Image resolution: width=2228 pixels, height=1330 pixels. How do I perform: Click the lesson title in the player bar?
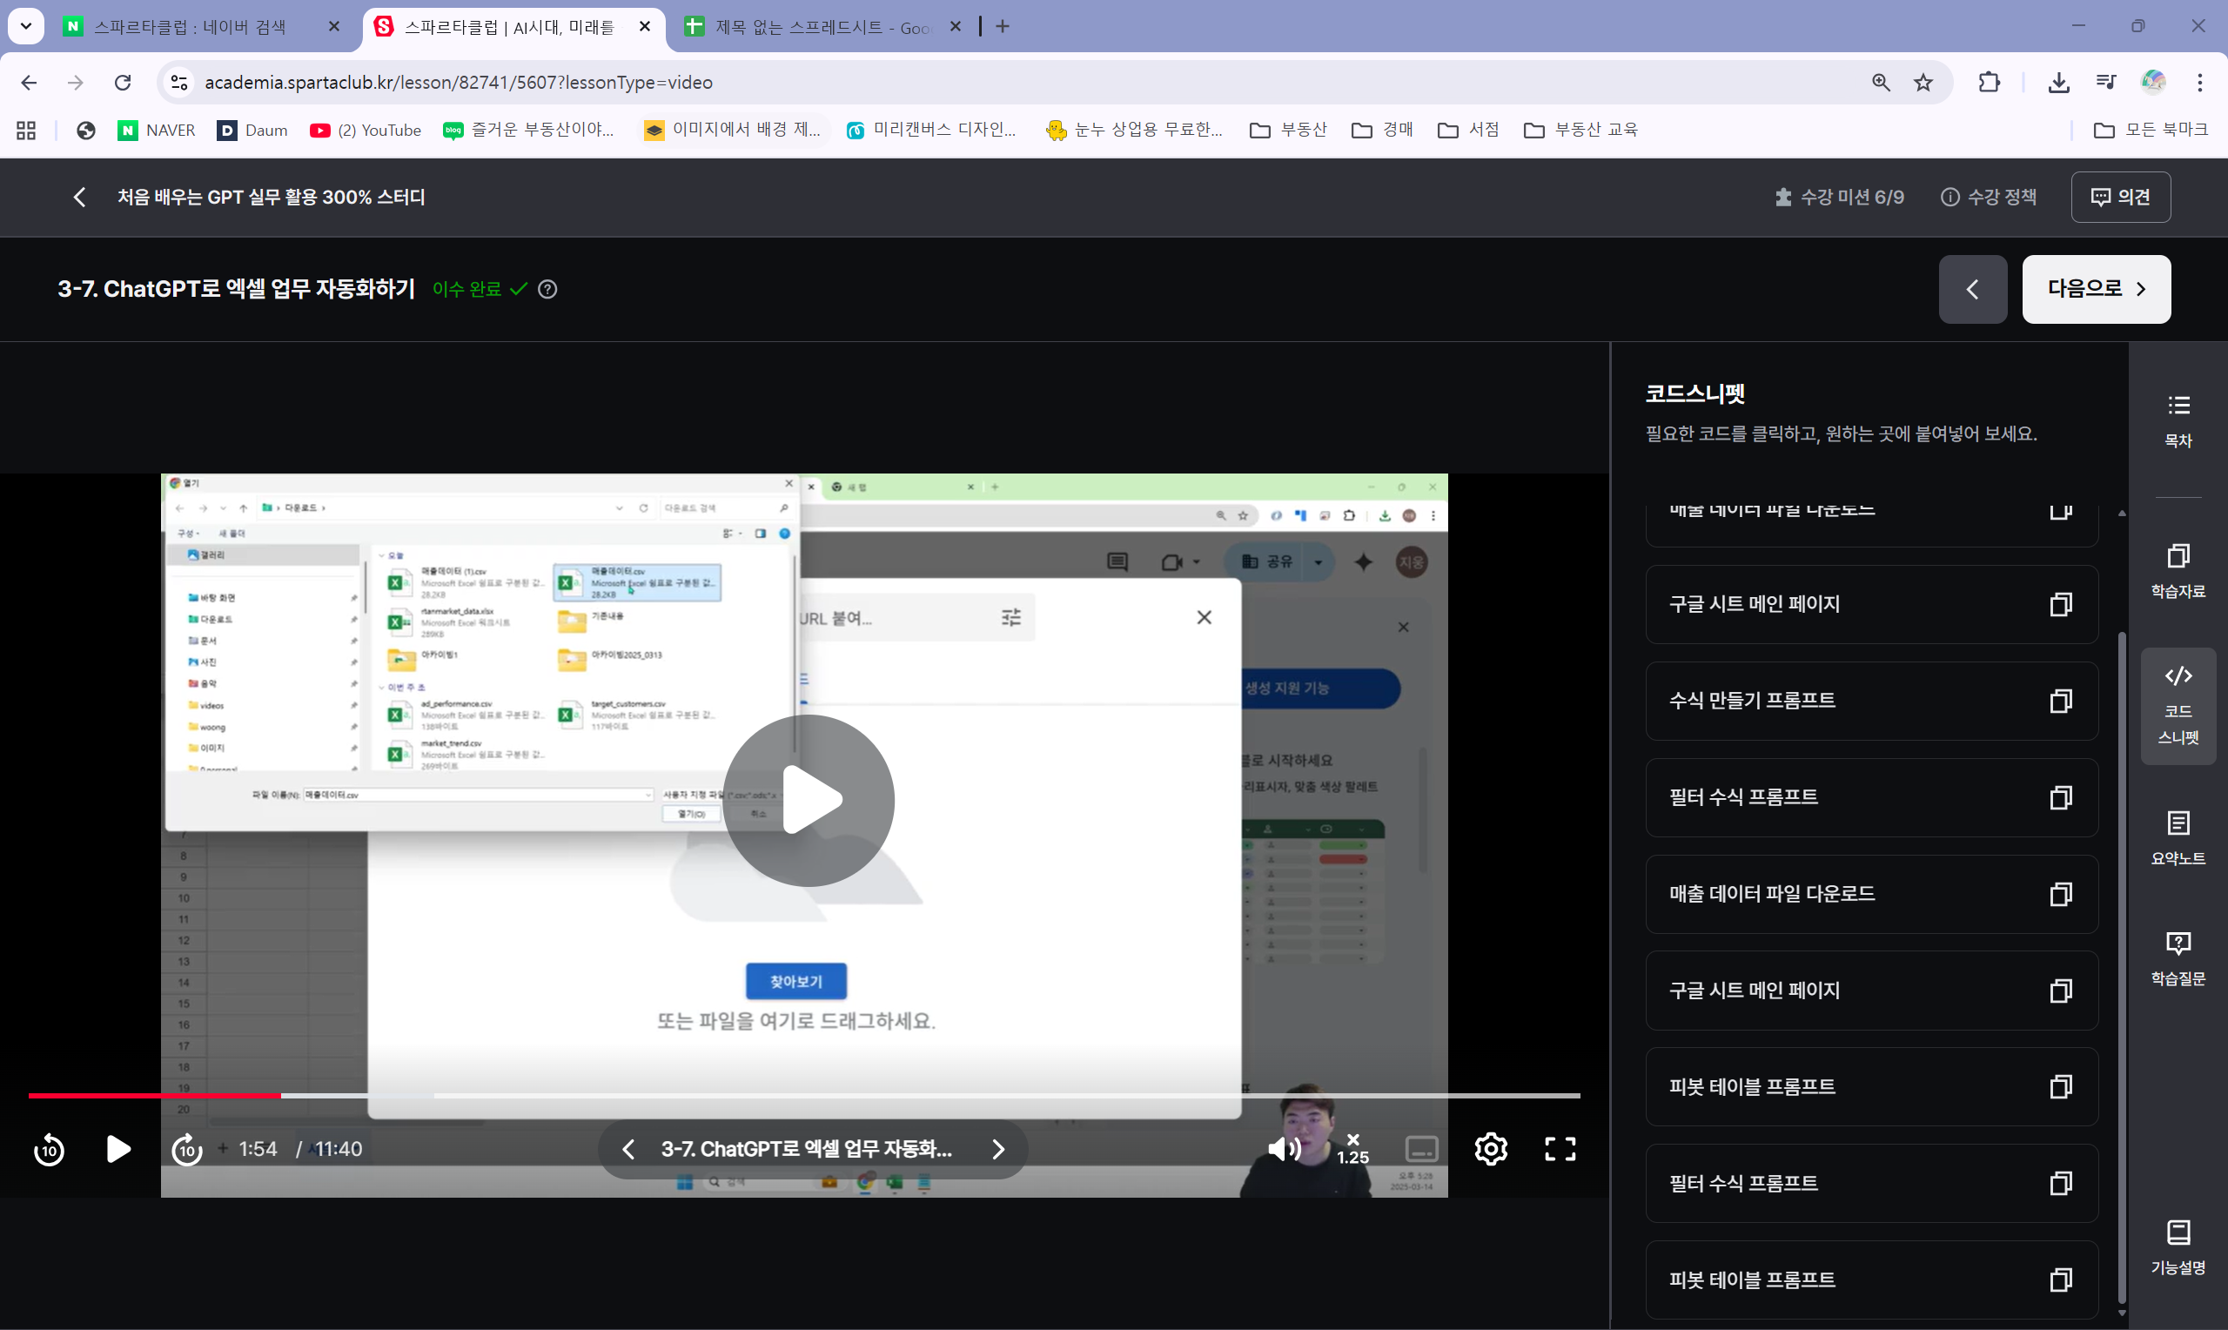click(x=806, y=1149)
